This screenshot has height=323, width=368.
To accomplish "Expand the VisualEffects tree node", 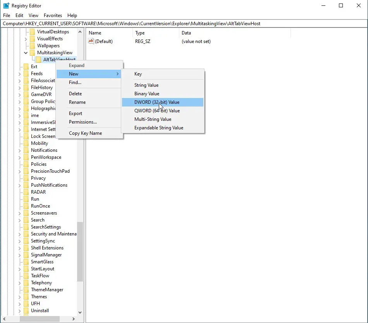I will click(26, 39).
